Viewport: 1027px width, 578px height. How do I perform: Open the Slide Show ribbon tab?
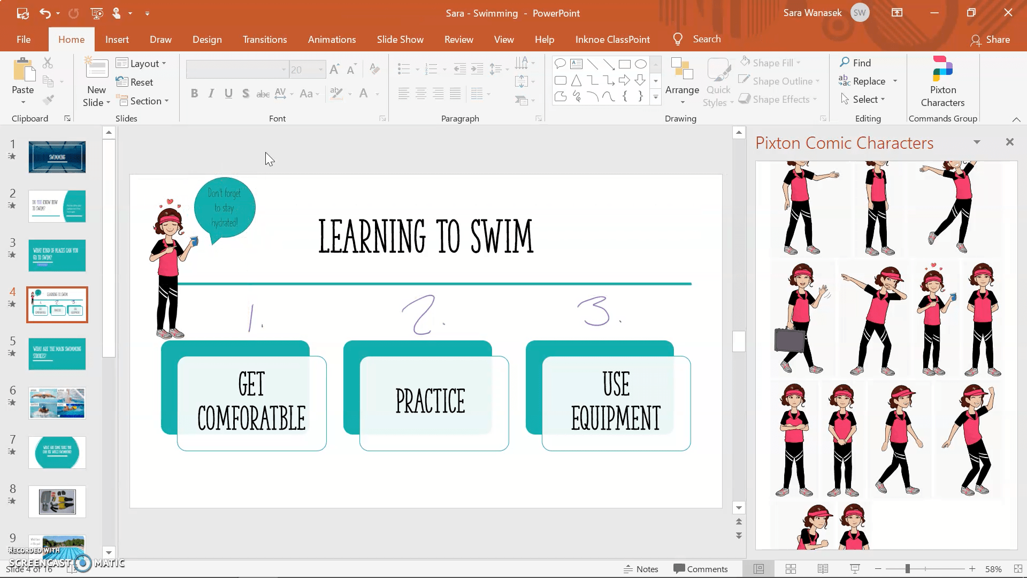click(400, 39)
